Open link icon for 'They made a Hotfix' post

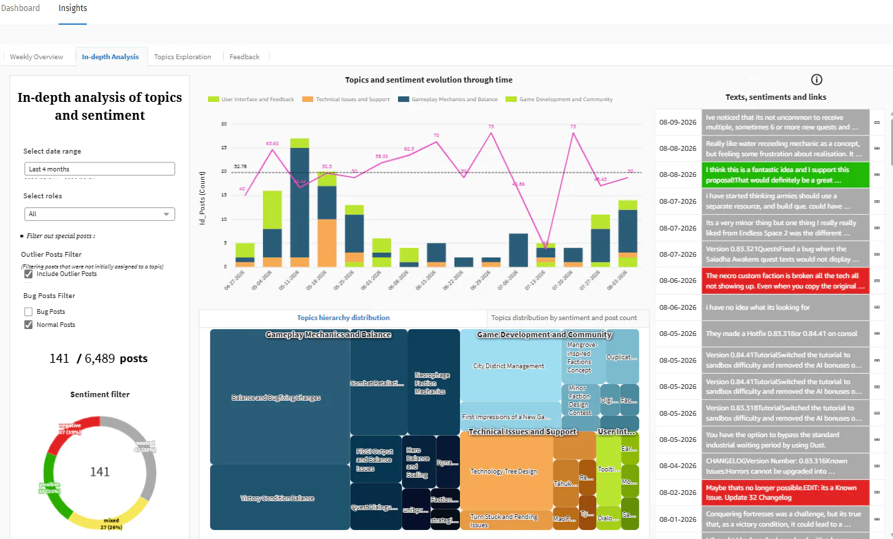tap(876, 334)
